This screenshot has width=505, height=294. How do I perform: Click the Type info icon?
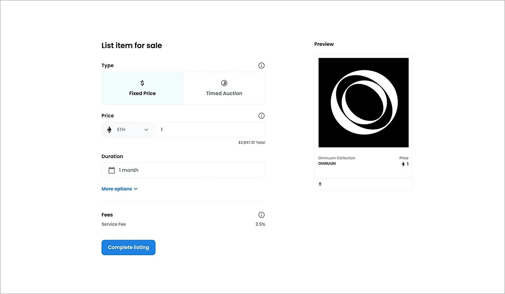[261, 66]
